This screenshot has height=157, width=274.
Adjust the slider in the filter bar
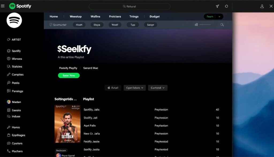(205, 25)
